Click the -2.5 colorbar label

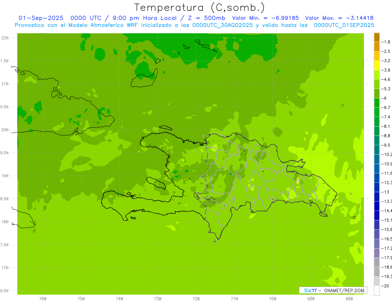[x=386, y=51]
